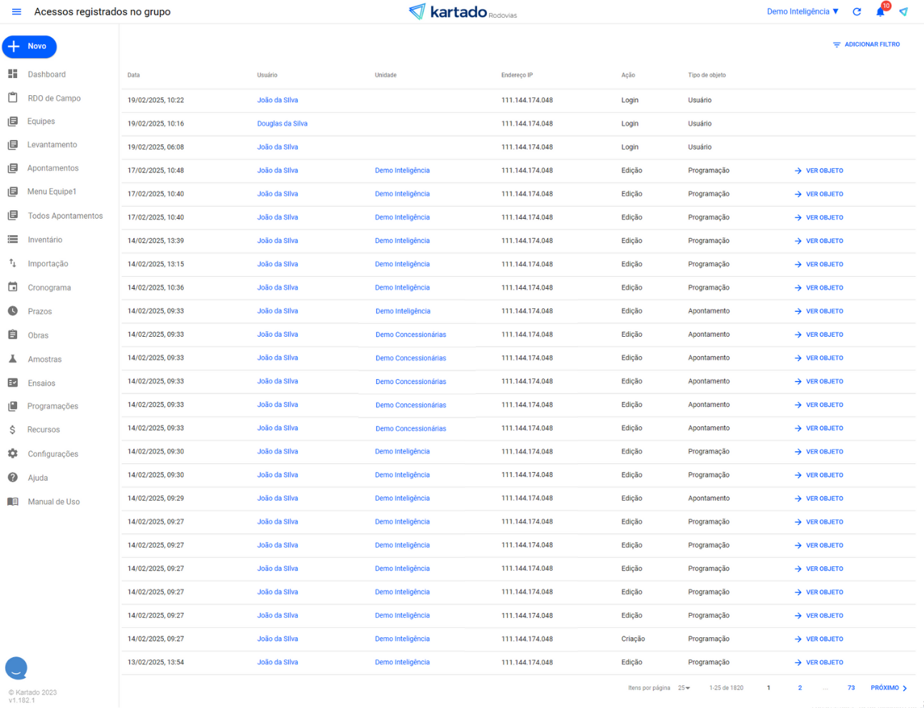The image size is (924, 708).
Task: Open the notifications bell icon
Action: coord(880,12)
